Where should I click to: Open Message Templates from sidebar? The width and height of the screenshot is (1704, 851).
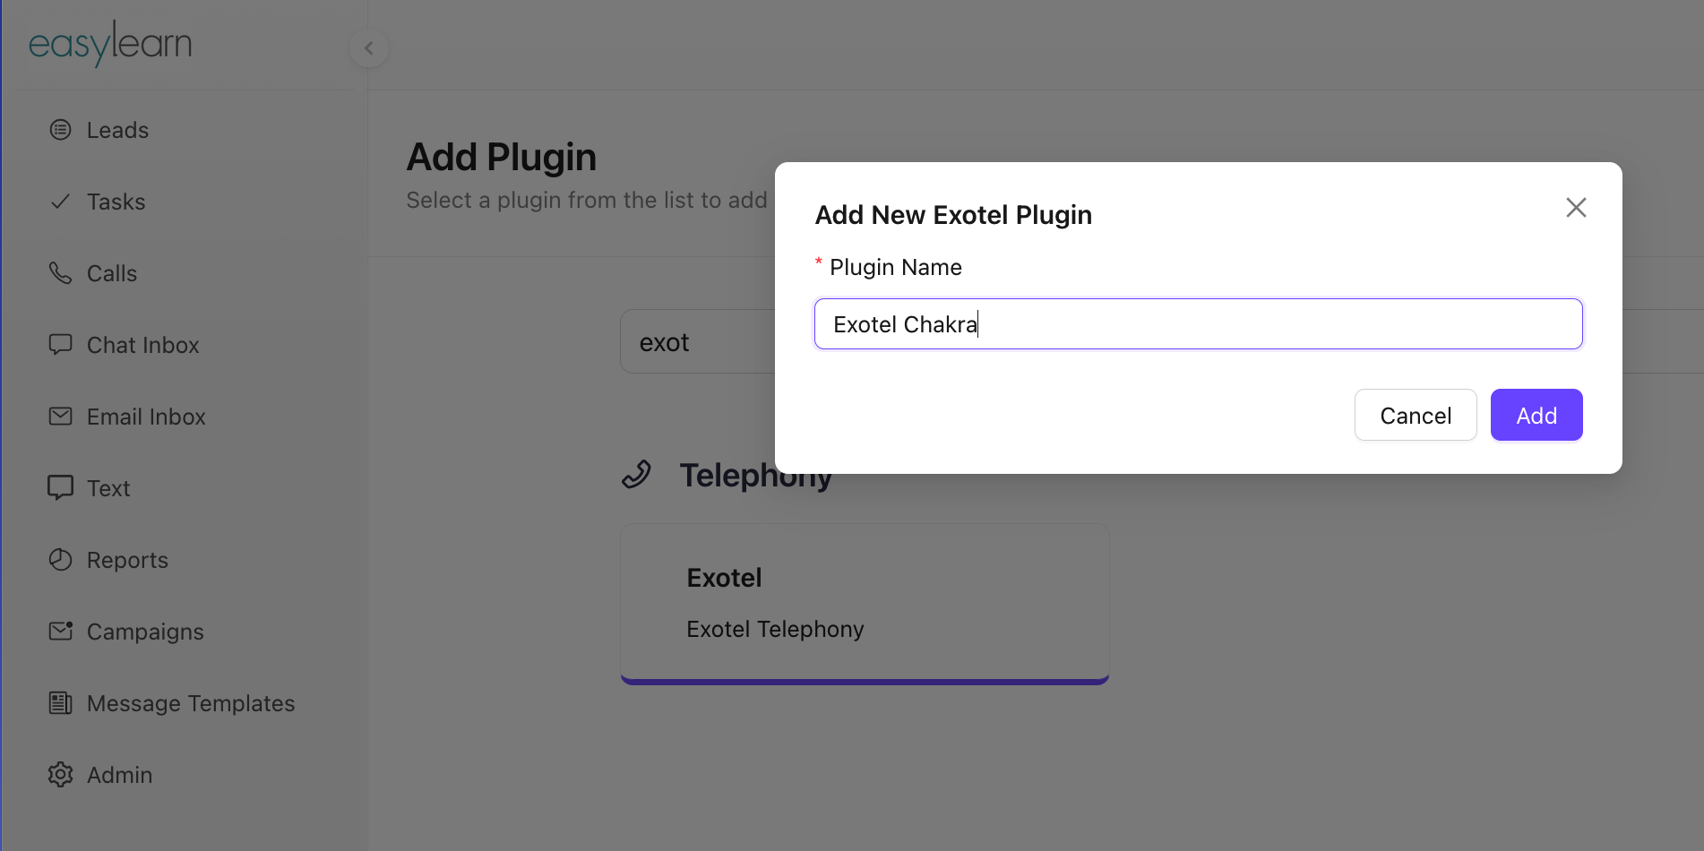pyautogui.click(x=190, y=703)
